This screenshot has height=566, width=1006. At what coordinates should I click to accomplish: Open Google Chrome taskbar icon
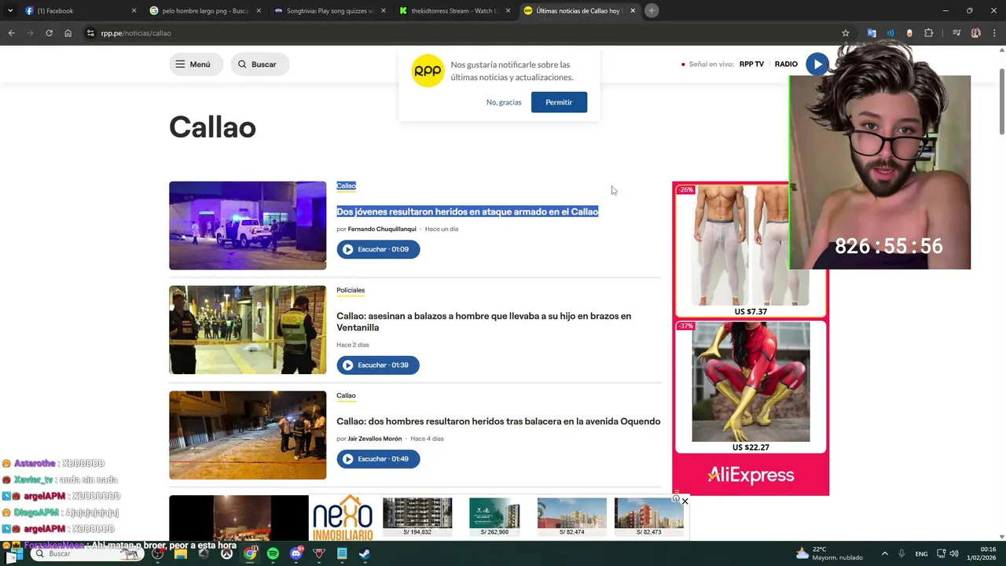250,553
